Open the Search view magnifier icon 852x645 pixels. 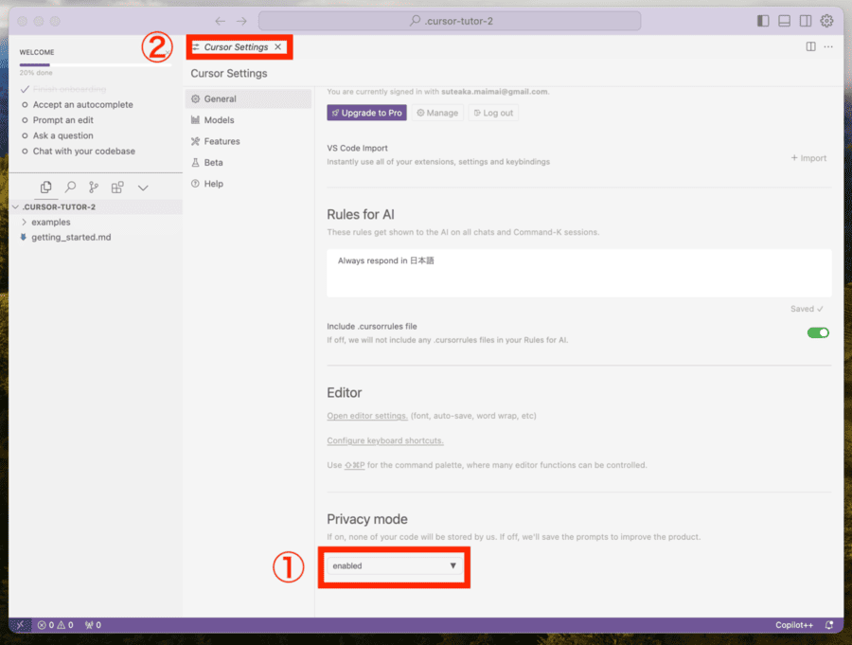[x=70, y=188]
